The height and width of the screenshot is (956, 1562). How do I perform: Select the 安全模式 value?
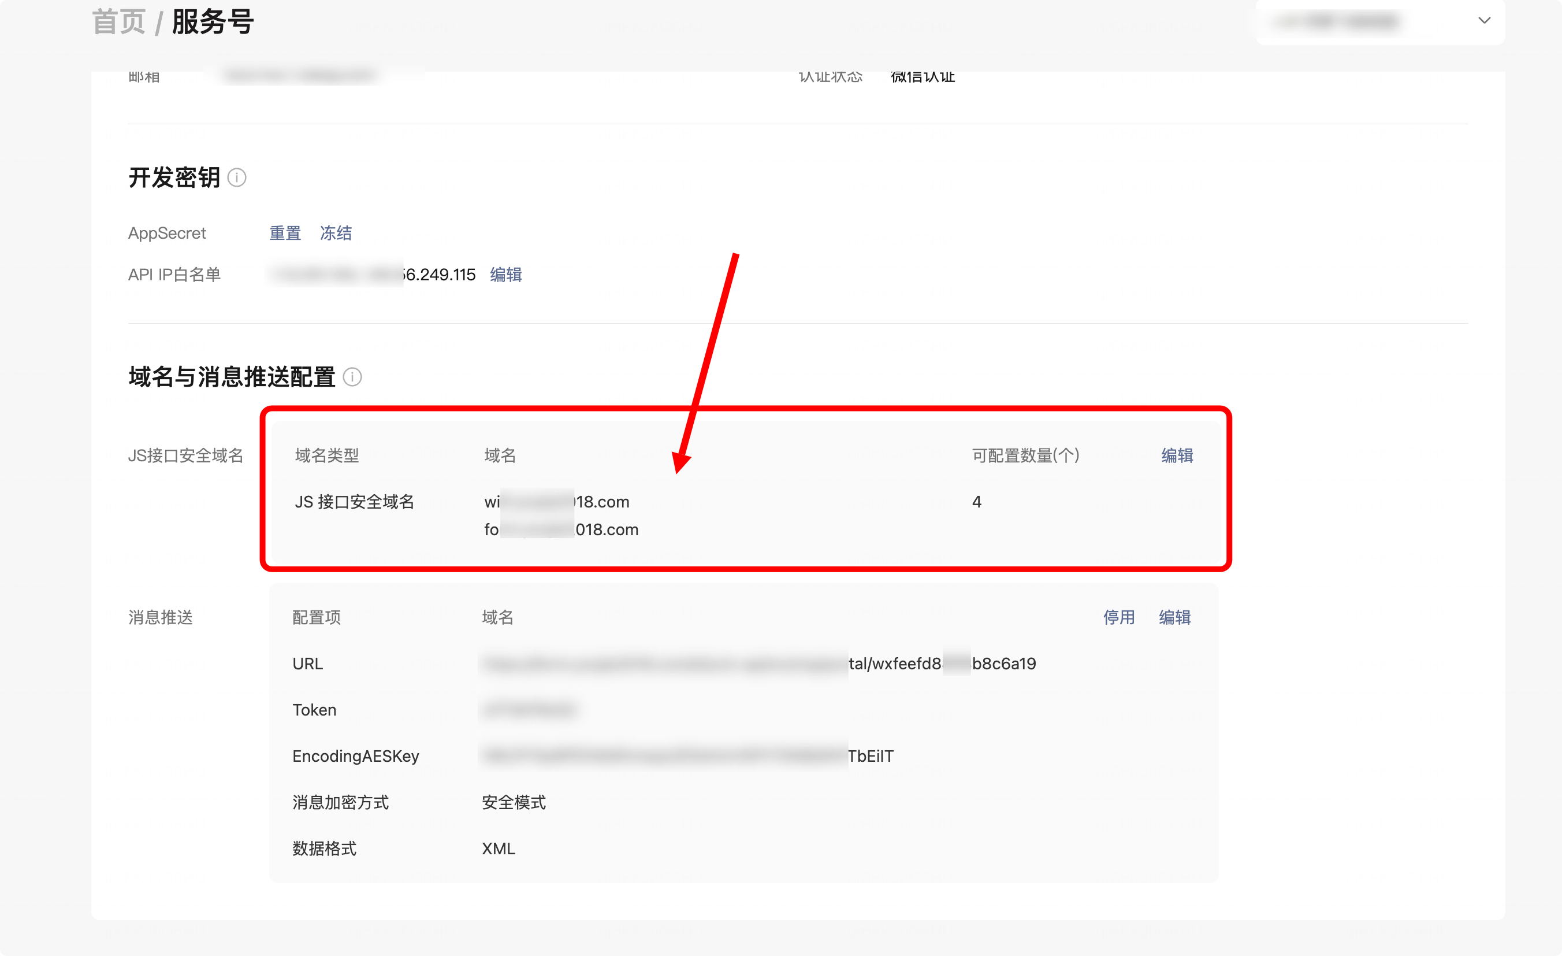(514, 802)
